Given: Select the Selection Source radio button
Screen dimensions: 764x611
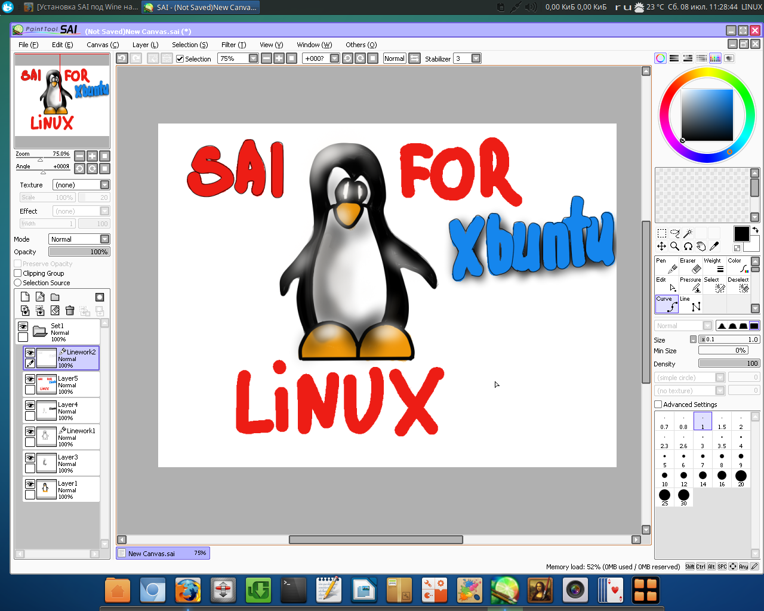Looking at the screenshot, I should [x=18, y=283].
